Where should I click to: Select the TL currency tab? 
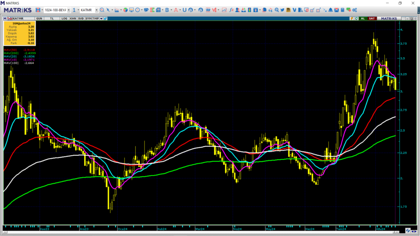[52, 18]
